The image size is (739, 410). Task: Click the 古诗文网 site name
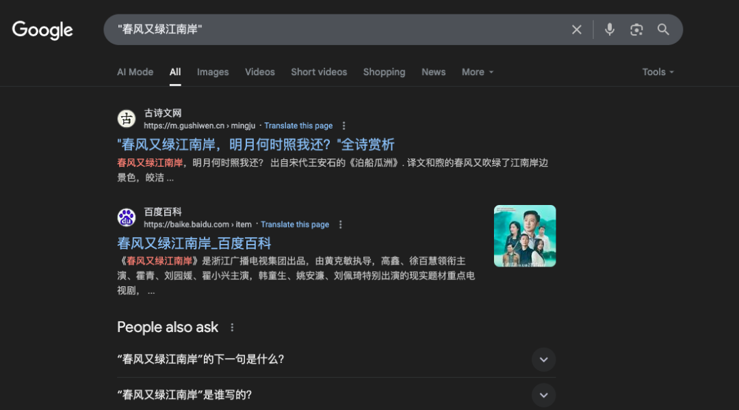coord(163,113)
